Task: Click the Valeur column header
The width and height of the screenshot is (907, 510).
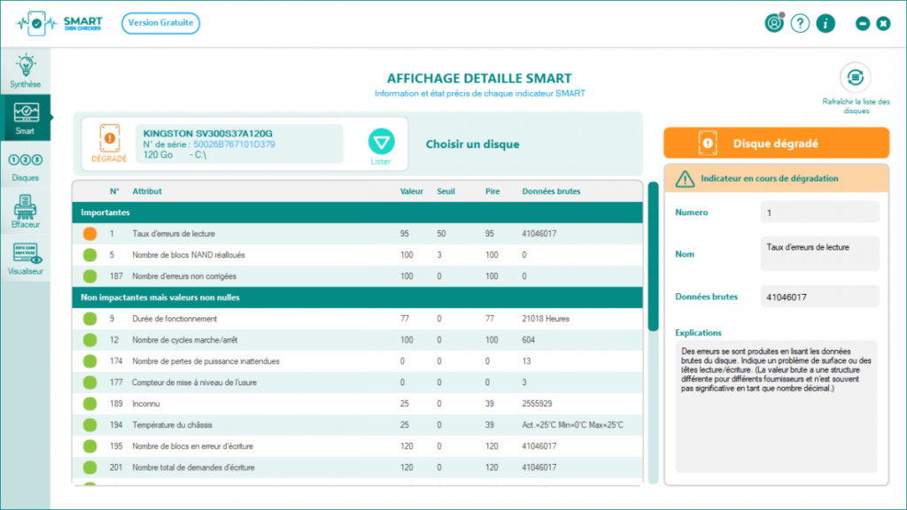Action: pos(411,191)
